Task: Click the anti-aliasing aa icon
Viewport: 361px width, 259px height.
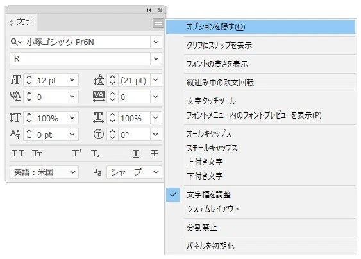Action: coord(97,172)
